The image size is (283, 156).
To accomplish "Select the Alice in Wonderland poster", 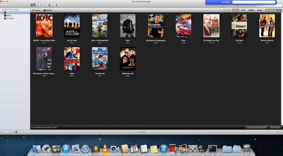I will [100, 26].
